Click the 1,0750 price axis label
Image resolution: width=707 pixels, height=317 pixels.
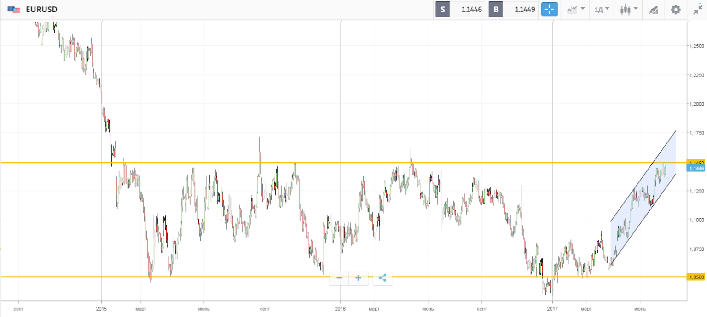(x=696, y=249)
